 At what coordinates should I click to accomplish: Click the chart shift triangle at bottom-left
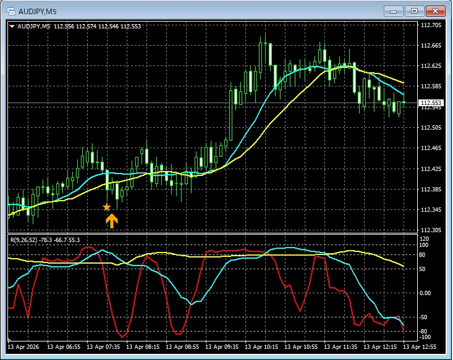click(x=9, y=340)
